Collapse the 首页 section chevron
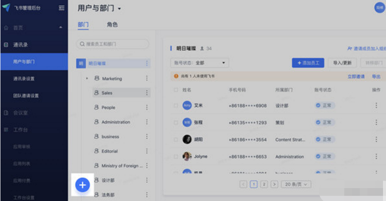This screenshot has height=201, width=386. [x=61, y=28]
